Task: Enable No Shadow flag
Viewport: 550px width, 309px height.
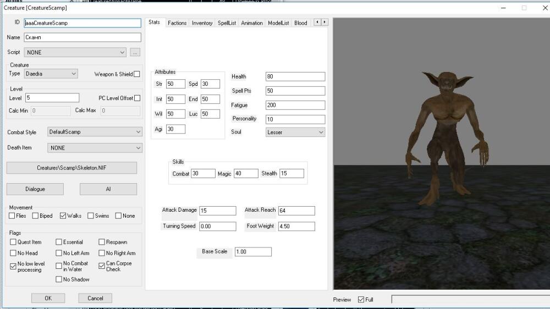Action: click(x=59, y=279)
